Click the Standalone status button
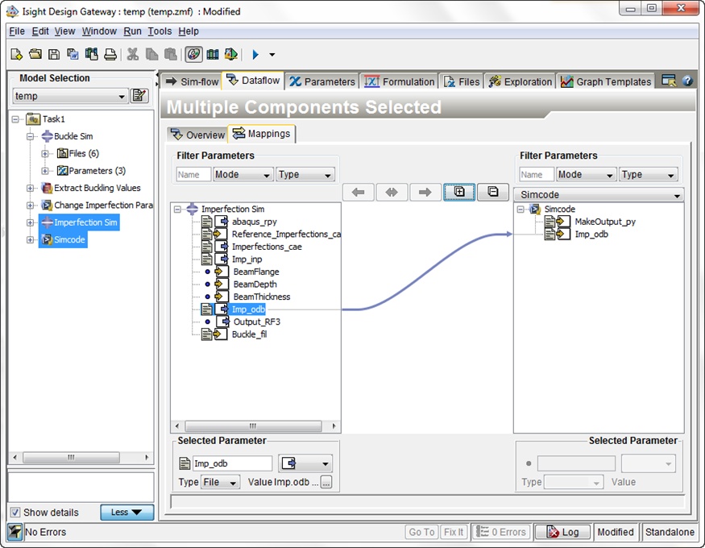705x548 pixels. pyautogui.click(x=670, y=532)
